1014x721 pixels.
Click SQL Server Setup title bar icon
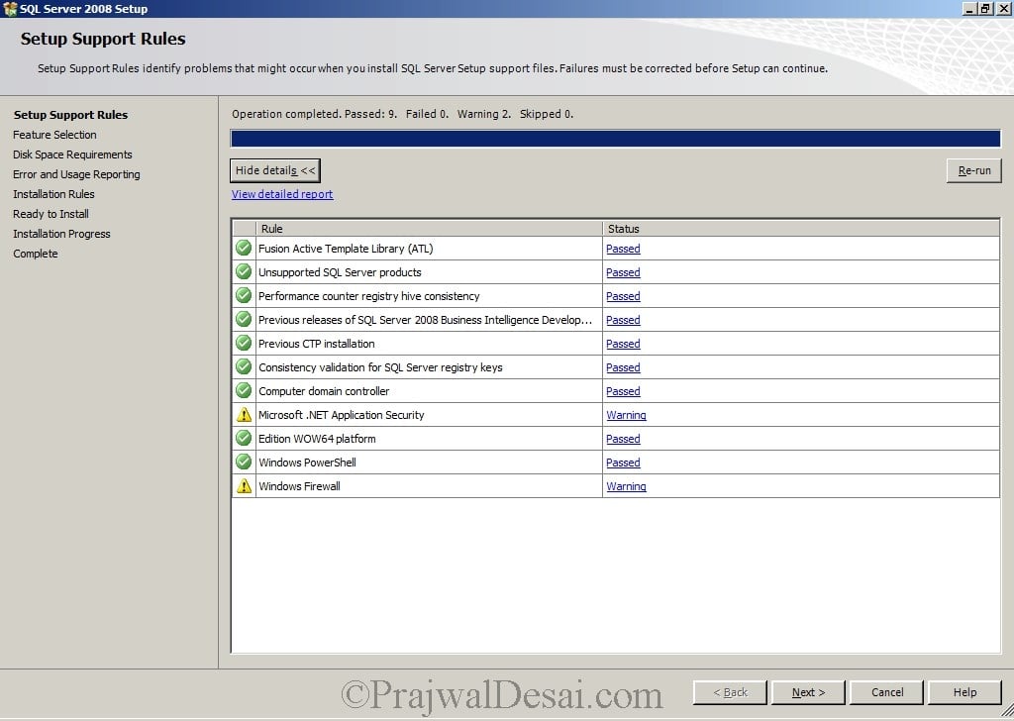pos(10,8)
